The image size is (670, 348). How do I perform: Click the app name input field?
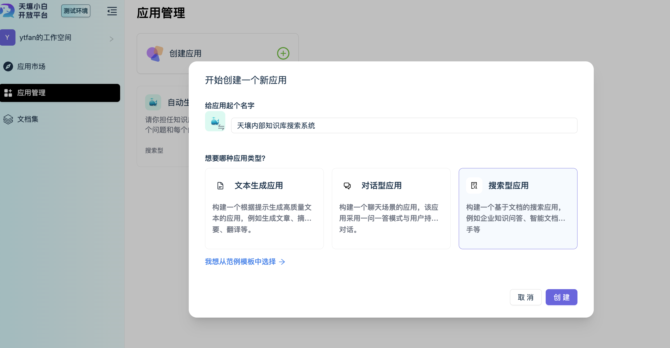pos(404,126)
